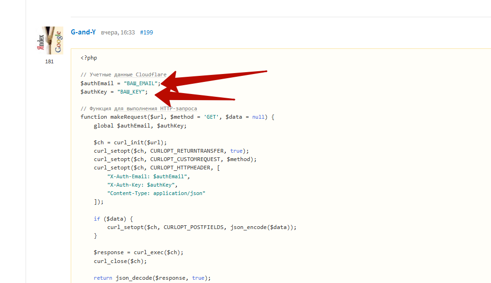
Task: Click "Content-Type: application/json" string
Action: 156,193
